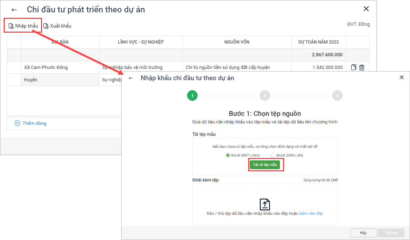Click step 1 circle in wizard

coord(192,96)
